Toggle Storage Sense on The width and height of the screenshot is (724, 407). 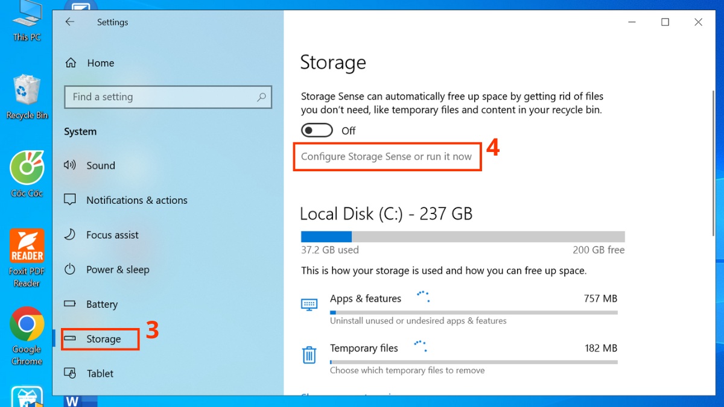(x=317, y=130)
